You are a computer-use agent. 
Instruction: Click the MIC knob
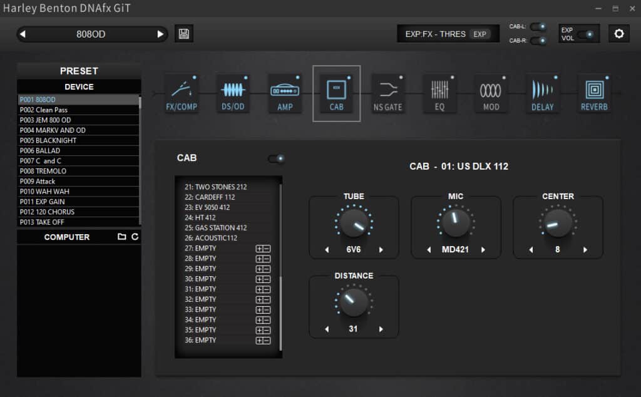click(x=456, y=223)
